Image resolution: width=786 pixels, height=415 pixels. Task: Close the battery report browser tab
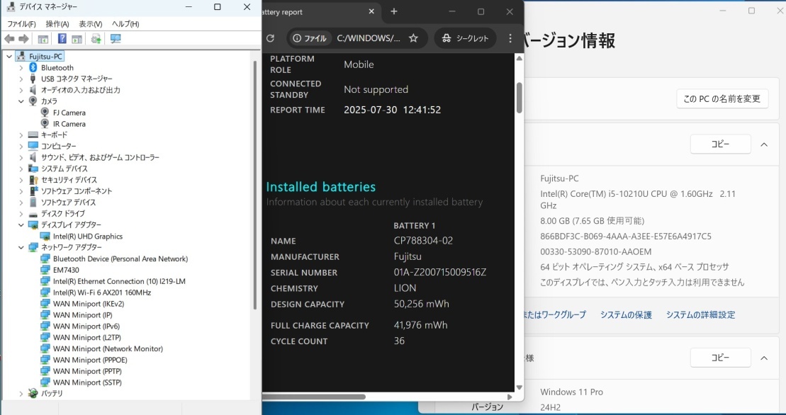point(371,11)
